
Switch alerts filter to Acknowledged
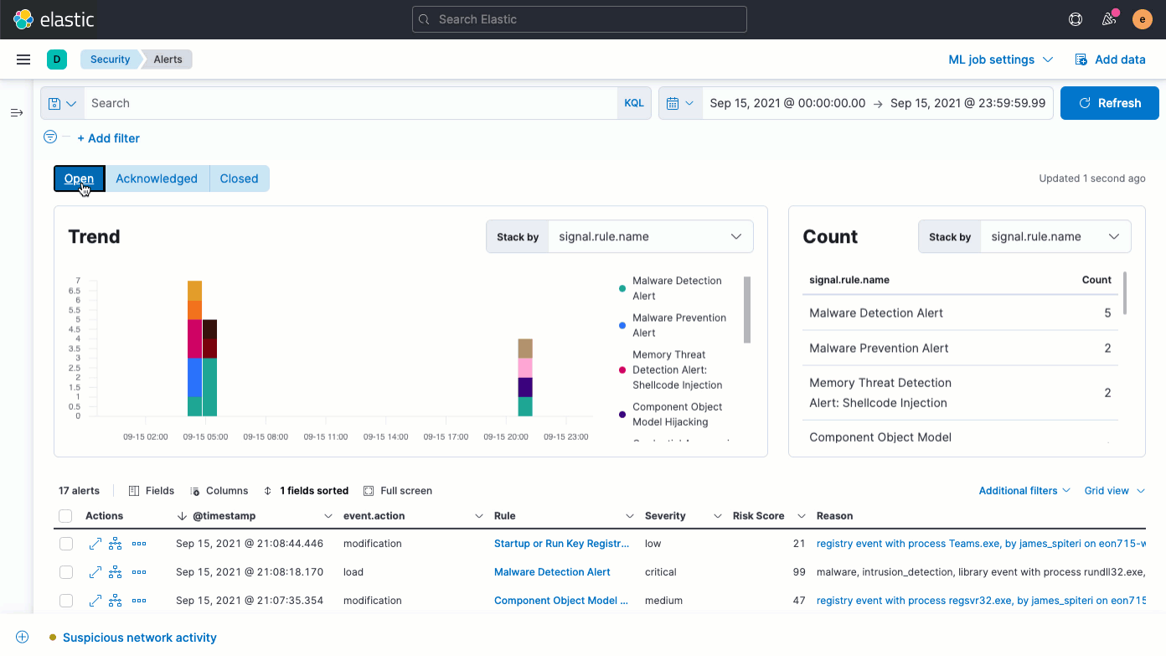[157, 178]
